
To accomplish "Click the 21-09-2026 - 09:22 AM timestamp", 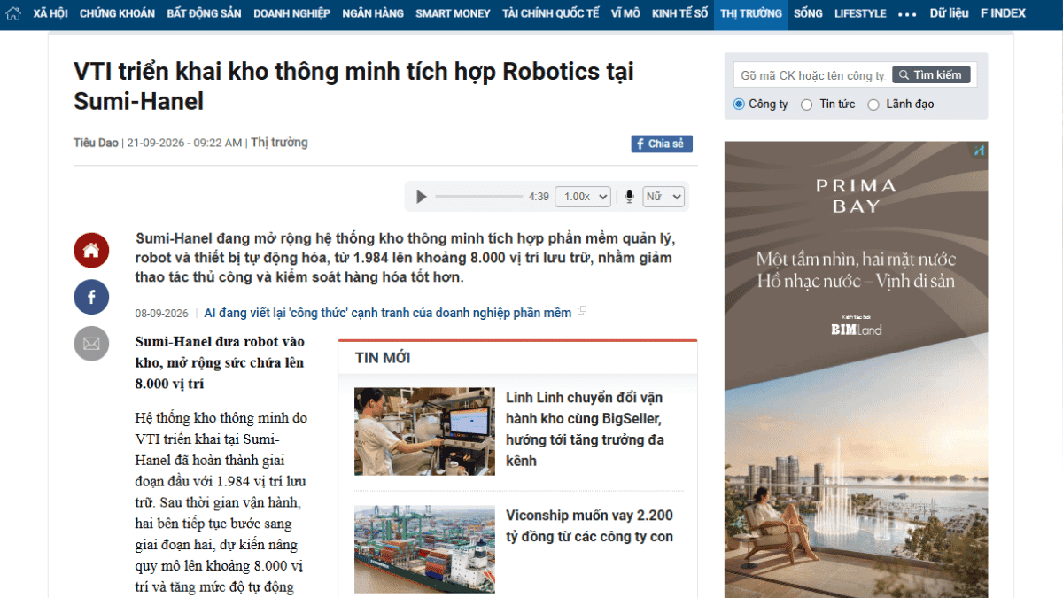I will (184, 143).
